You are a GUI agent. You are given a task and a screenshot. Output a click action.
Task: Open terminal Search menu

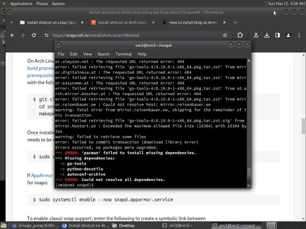103,54
